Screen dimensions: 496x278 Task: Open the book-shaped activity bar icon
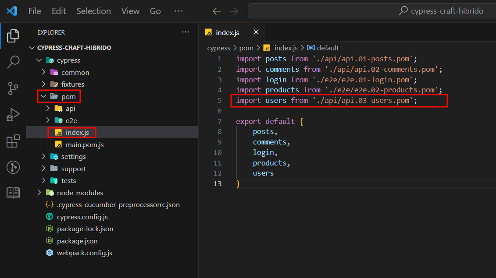(x=13, y=193)
